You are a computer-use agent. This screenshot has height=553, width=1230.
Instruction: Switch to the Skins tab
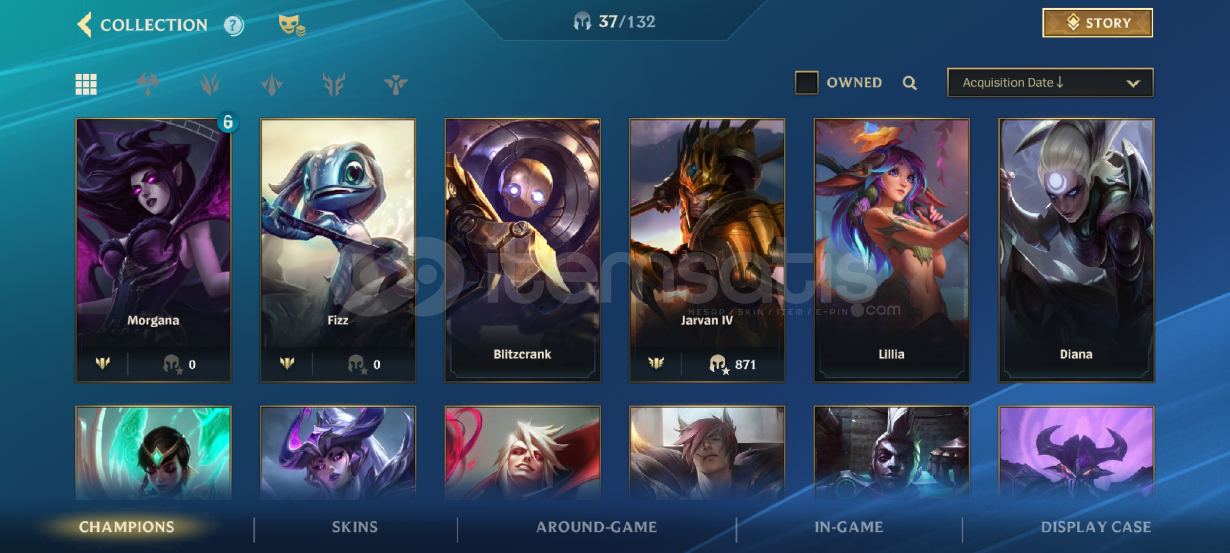355,527
